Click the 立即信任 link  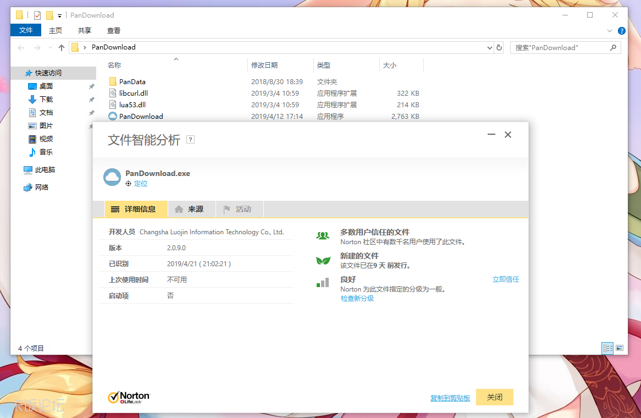tap(506, 279)
